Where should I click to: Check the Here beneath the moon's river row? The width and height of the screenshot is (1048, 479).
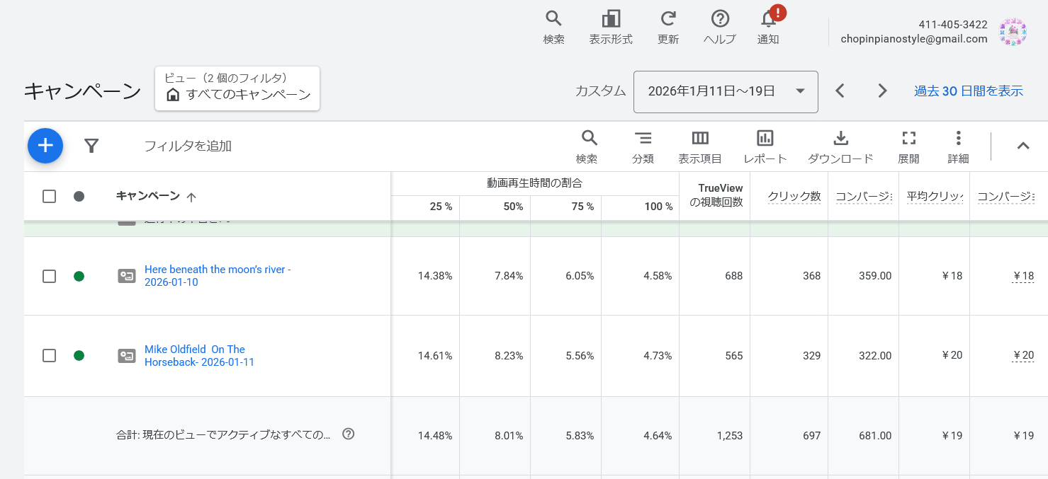(x=49, y=276)
